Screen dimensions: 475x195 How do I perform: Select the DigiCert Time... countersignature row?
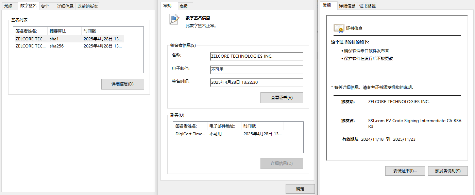[x=228, y=134]
